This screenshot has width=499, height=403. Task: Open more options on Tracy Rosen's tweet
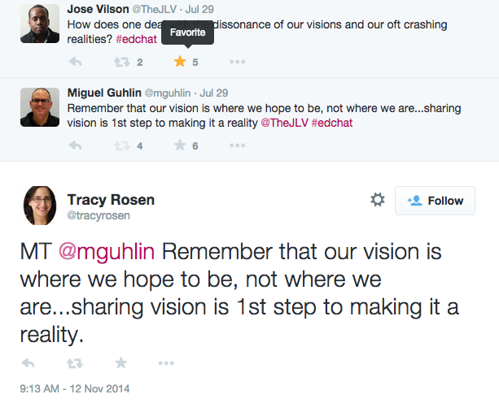(x=166, y=362)
